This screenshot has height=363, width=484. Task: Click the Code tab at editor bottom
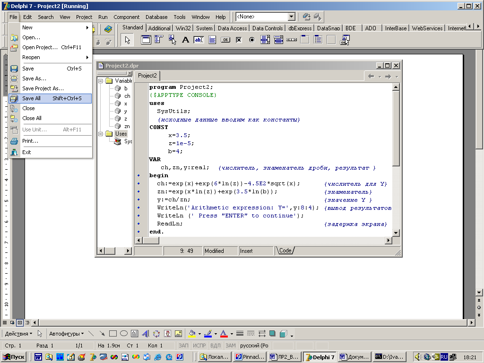point(285,251)
